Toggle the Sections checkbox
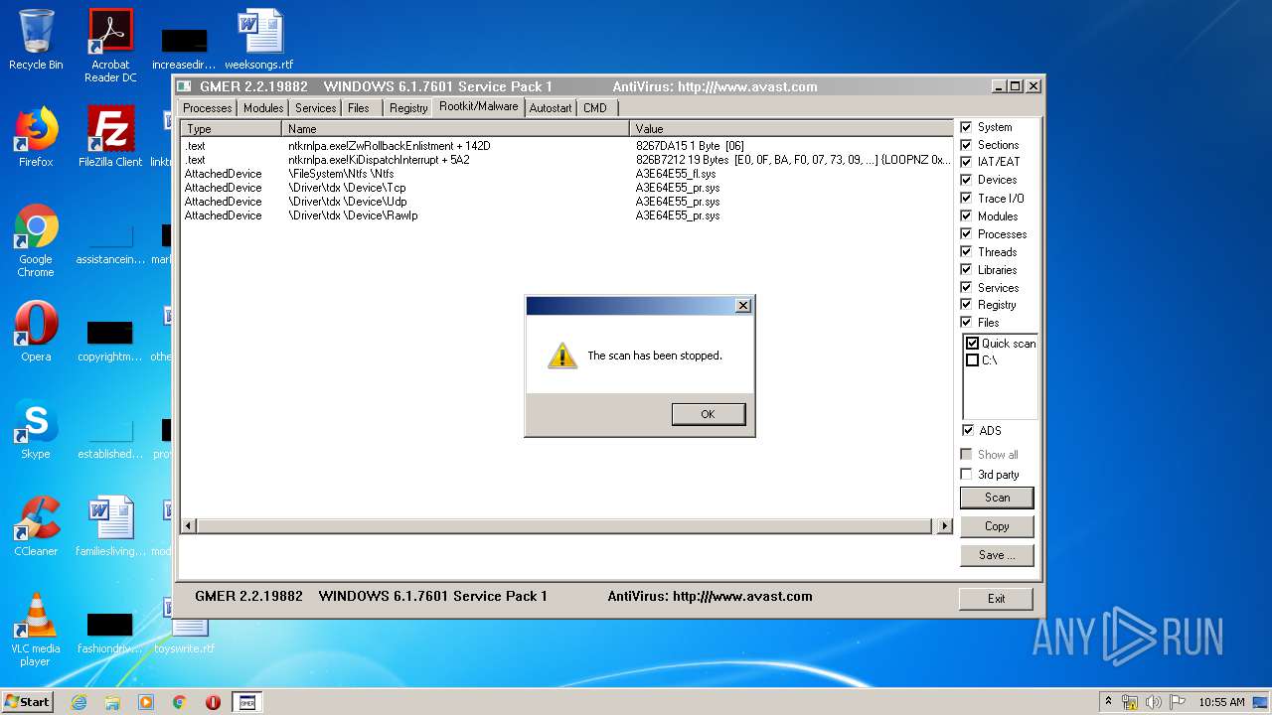This screenshot has width=1272, height=715. click(966, 145)
